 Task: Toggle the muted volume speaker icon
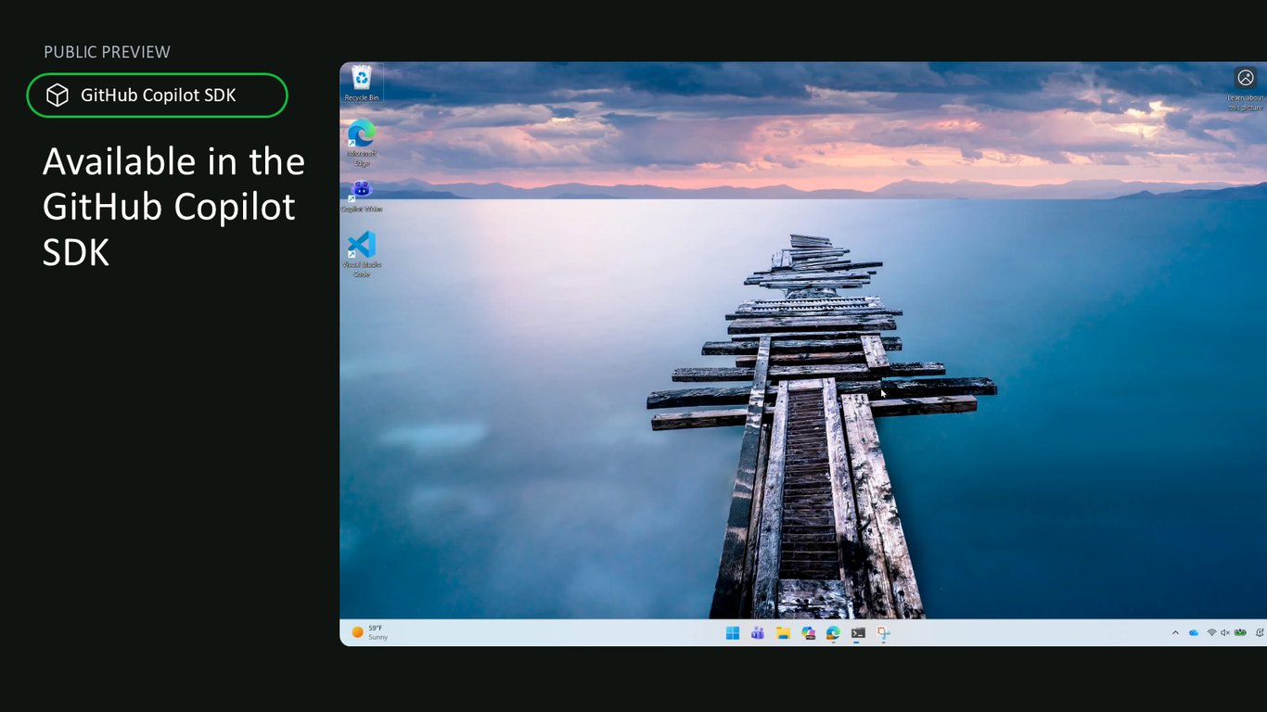(1225, 632)
